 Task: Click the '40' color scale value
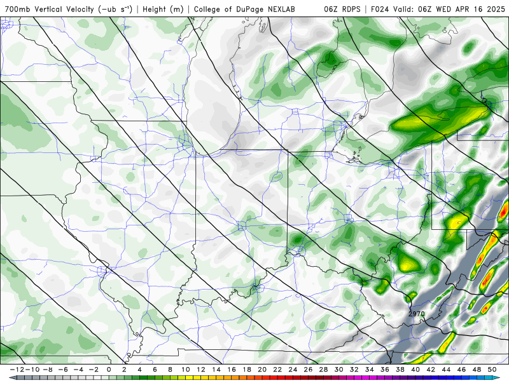coord(415,370)
